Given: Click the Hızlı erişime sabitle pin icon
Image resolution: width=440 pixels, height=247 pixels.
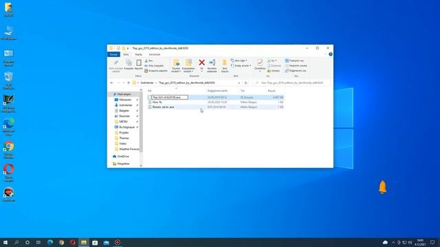Looking at the screenshot, I should (x=116, y=62).
